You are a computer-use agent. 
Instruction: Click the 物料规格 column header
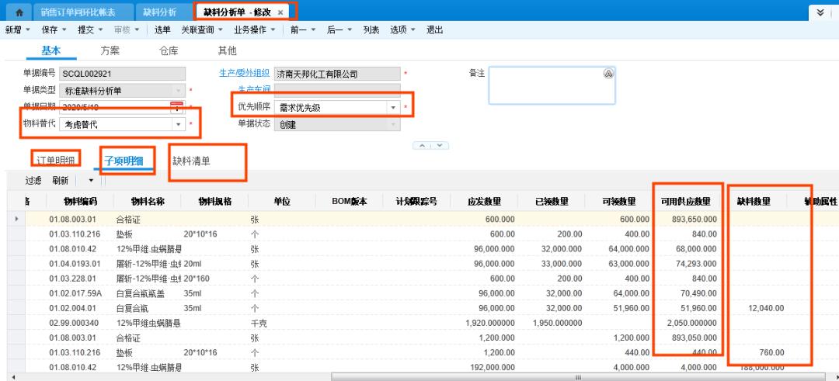pos(215,202)
